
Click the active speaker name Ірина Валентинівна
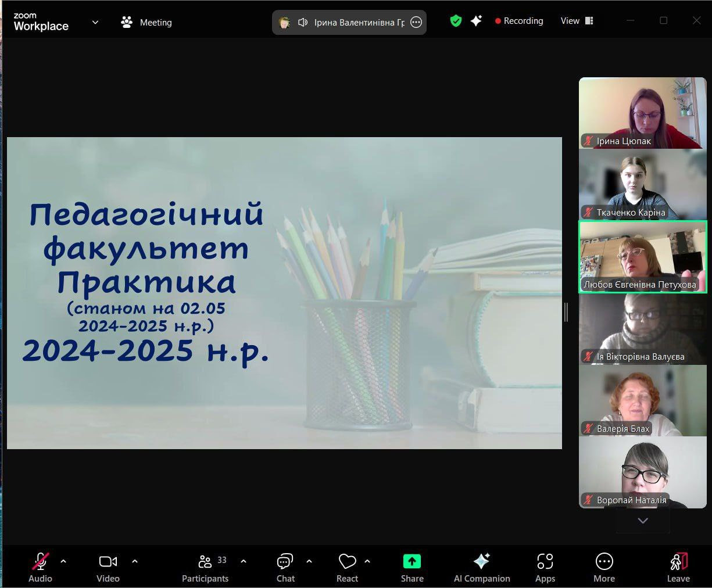[x=359, y=23]
